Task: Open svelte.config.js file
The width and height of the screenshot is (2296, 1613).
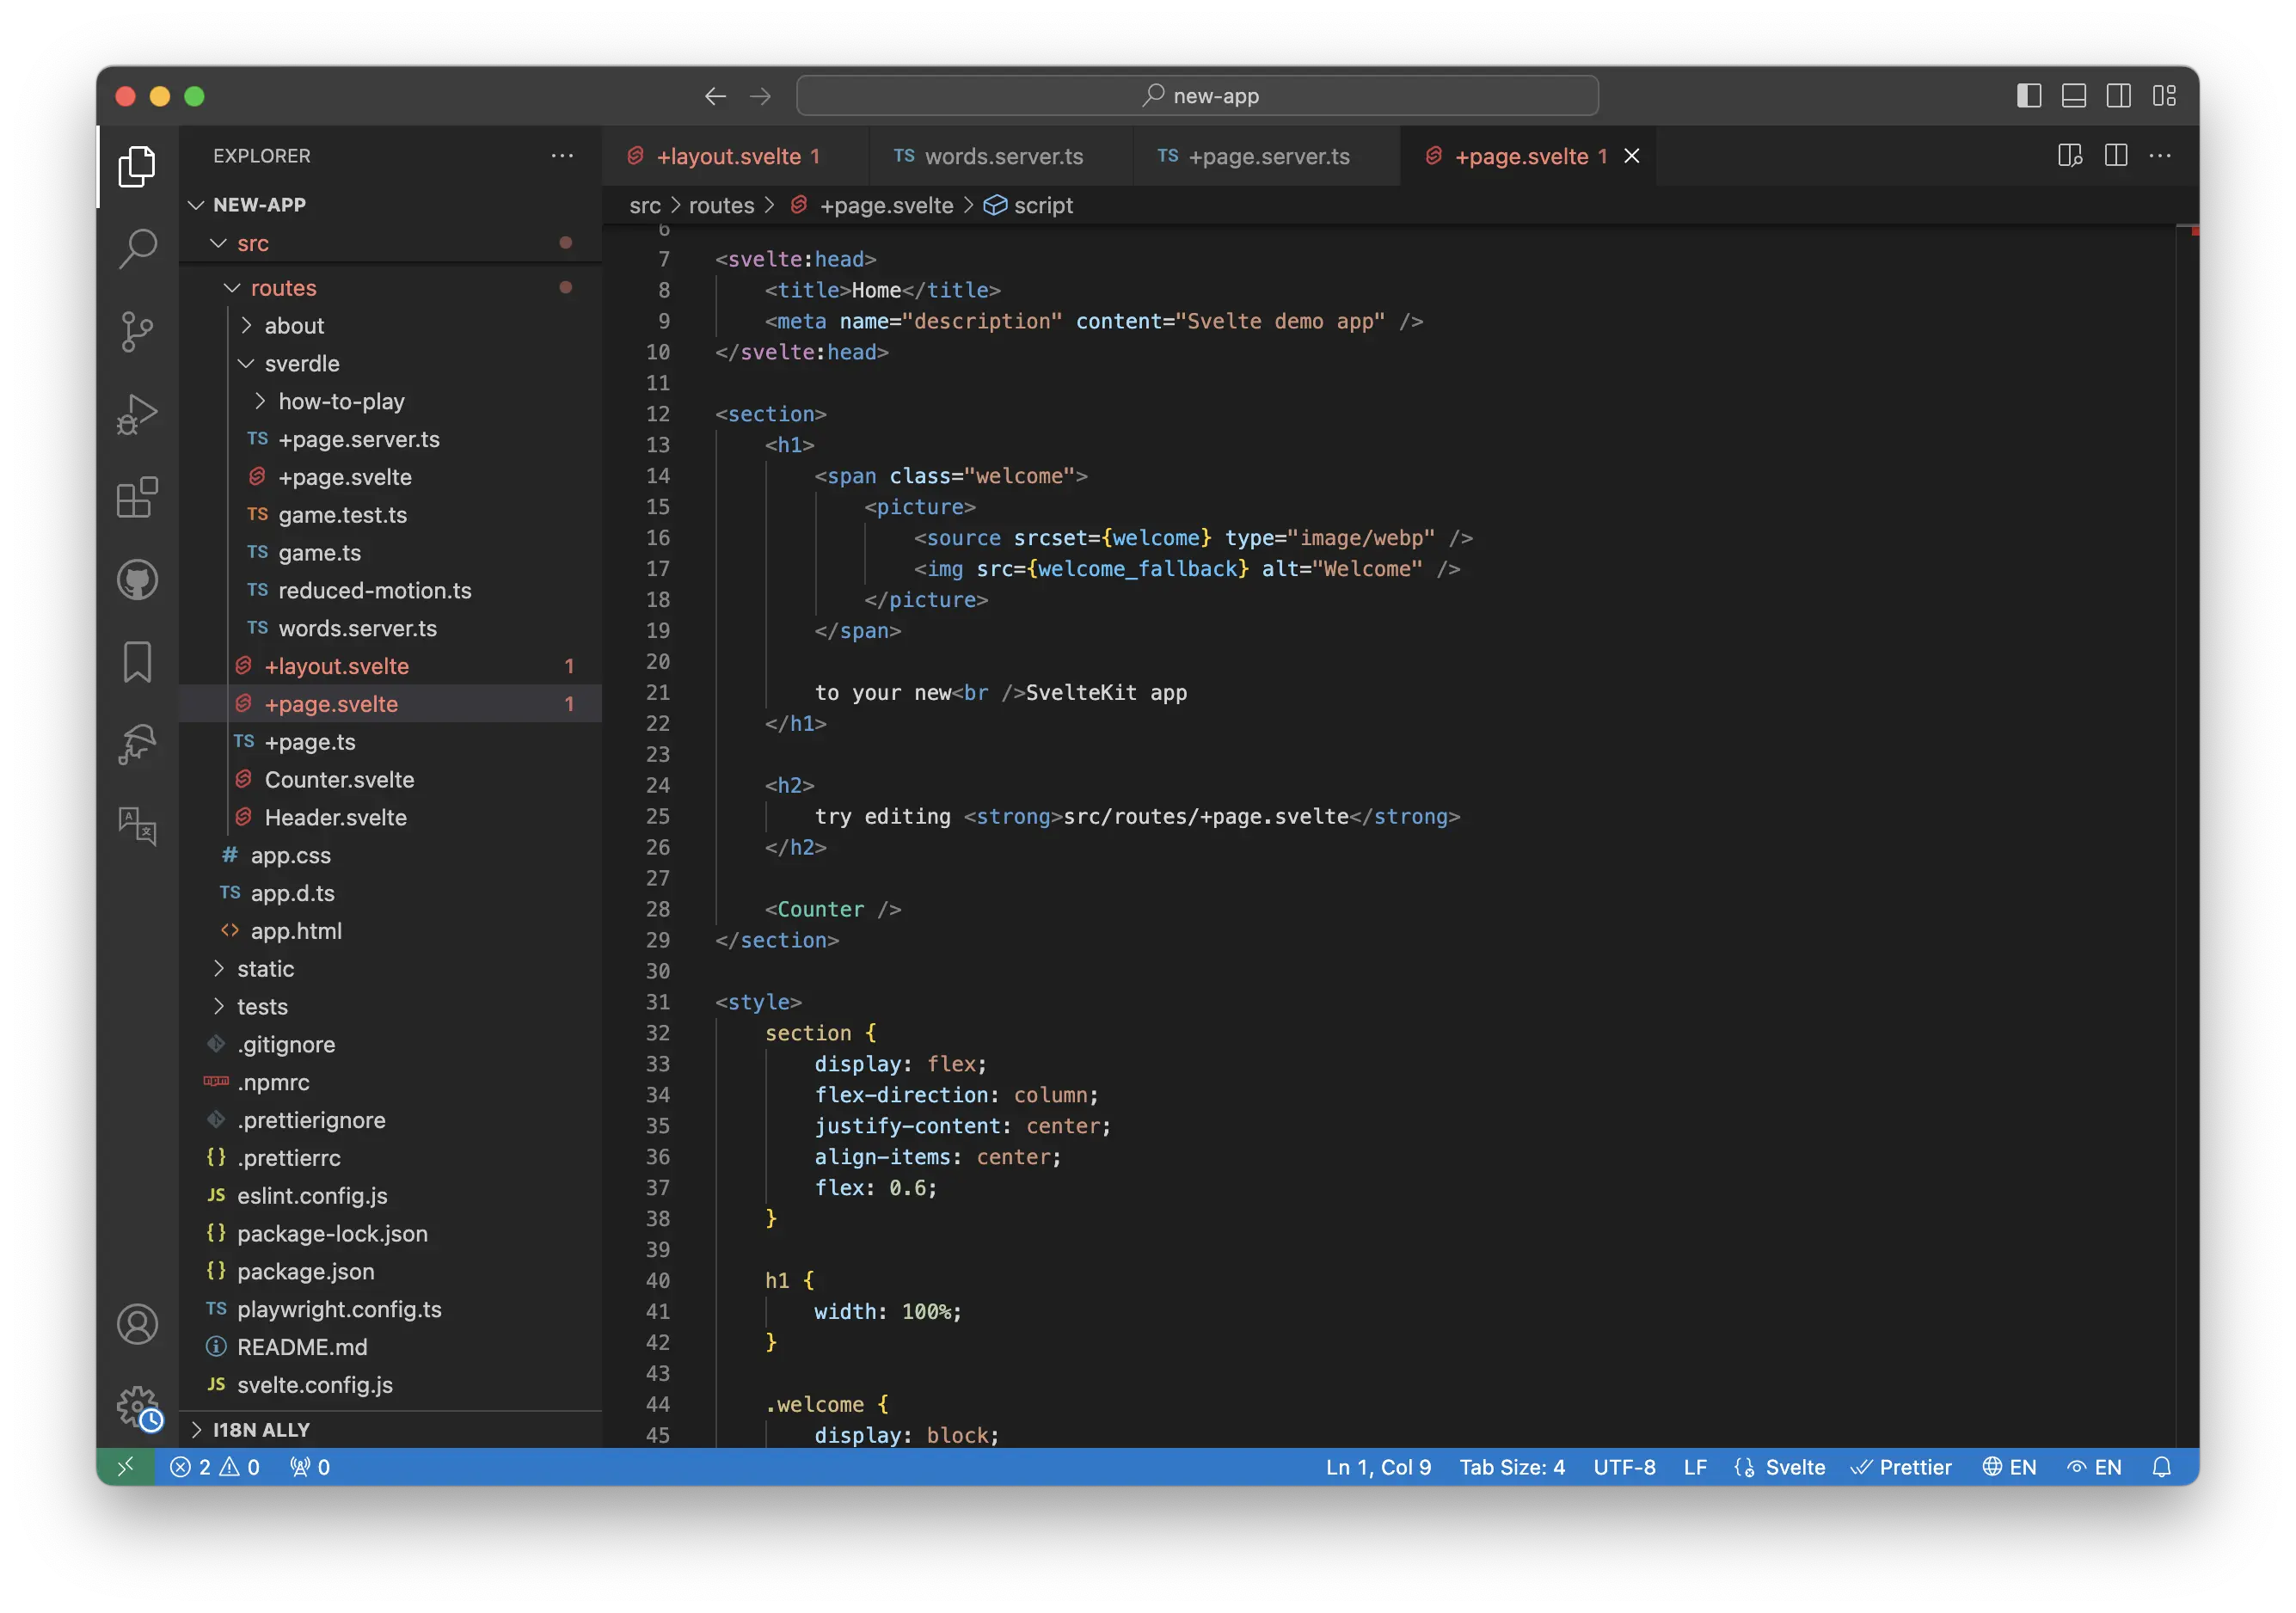Action: [391, 1385]
